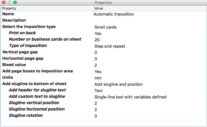
Task: Click the empty Description value field
Action: pos(150,20)
